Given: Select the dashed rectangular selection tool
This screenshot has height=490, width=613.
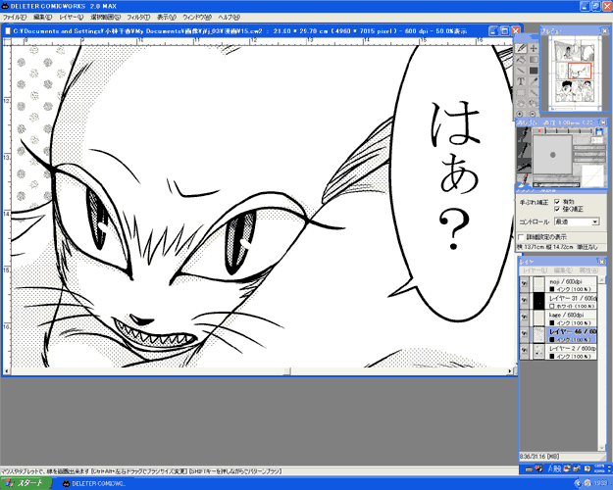Looking at the screenshot, I should tap(521, 92).
